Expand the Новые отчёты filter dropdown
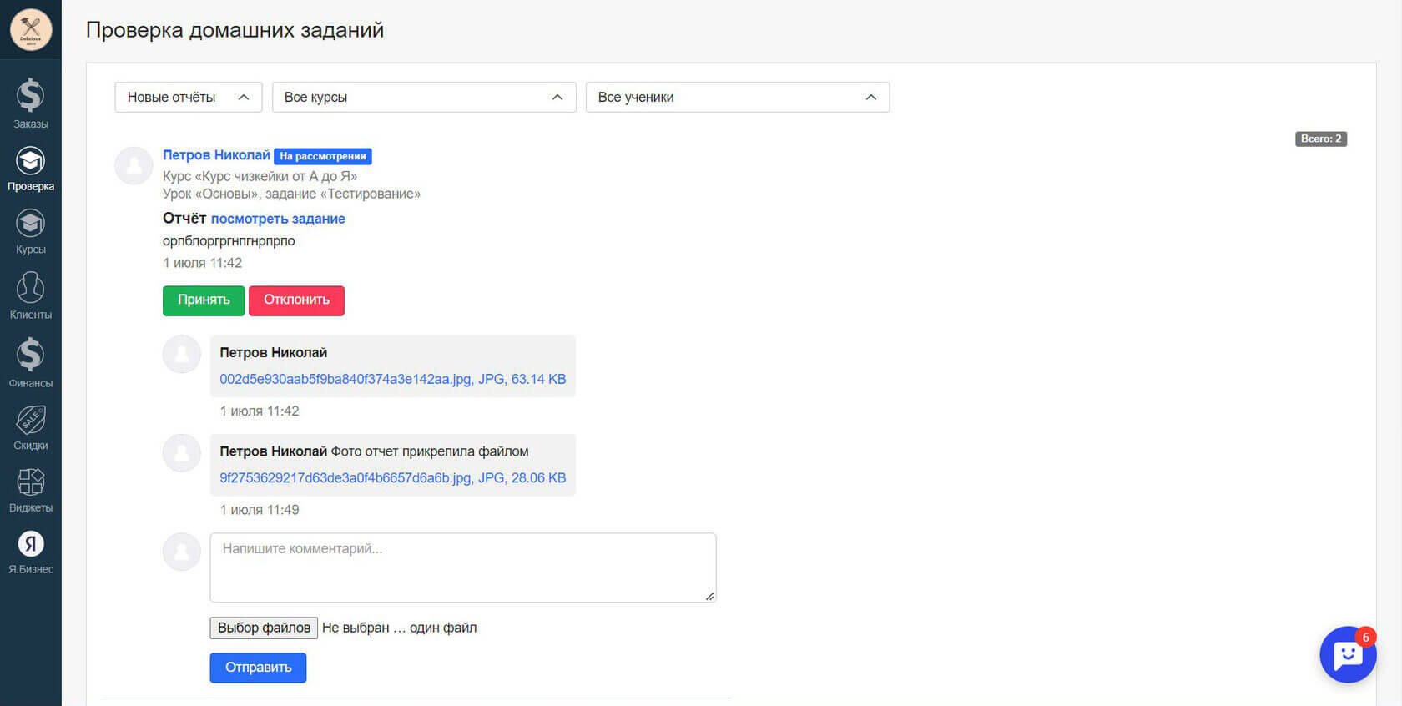The image size is (1402, 706). 188,98
